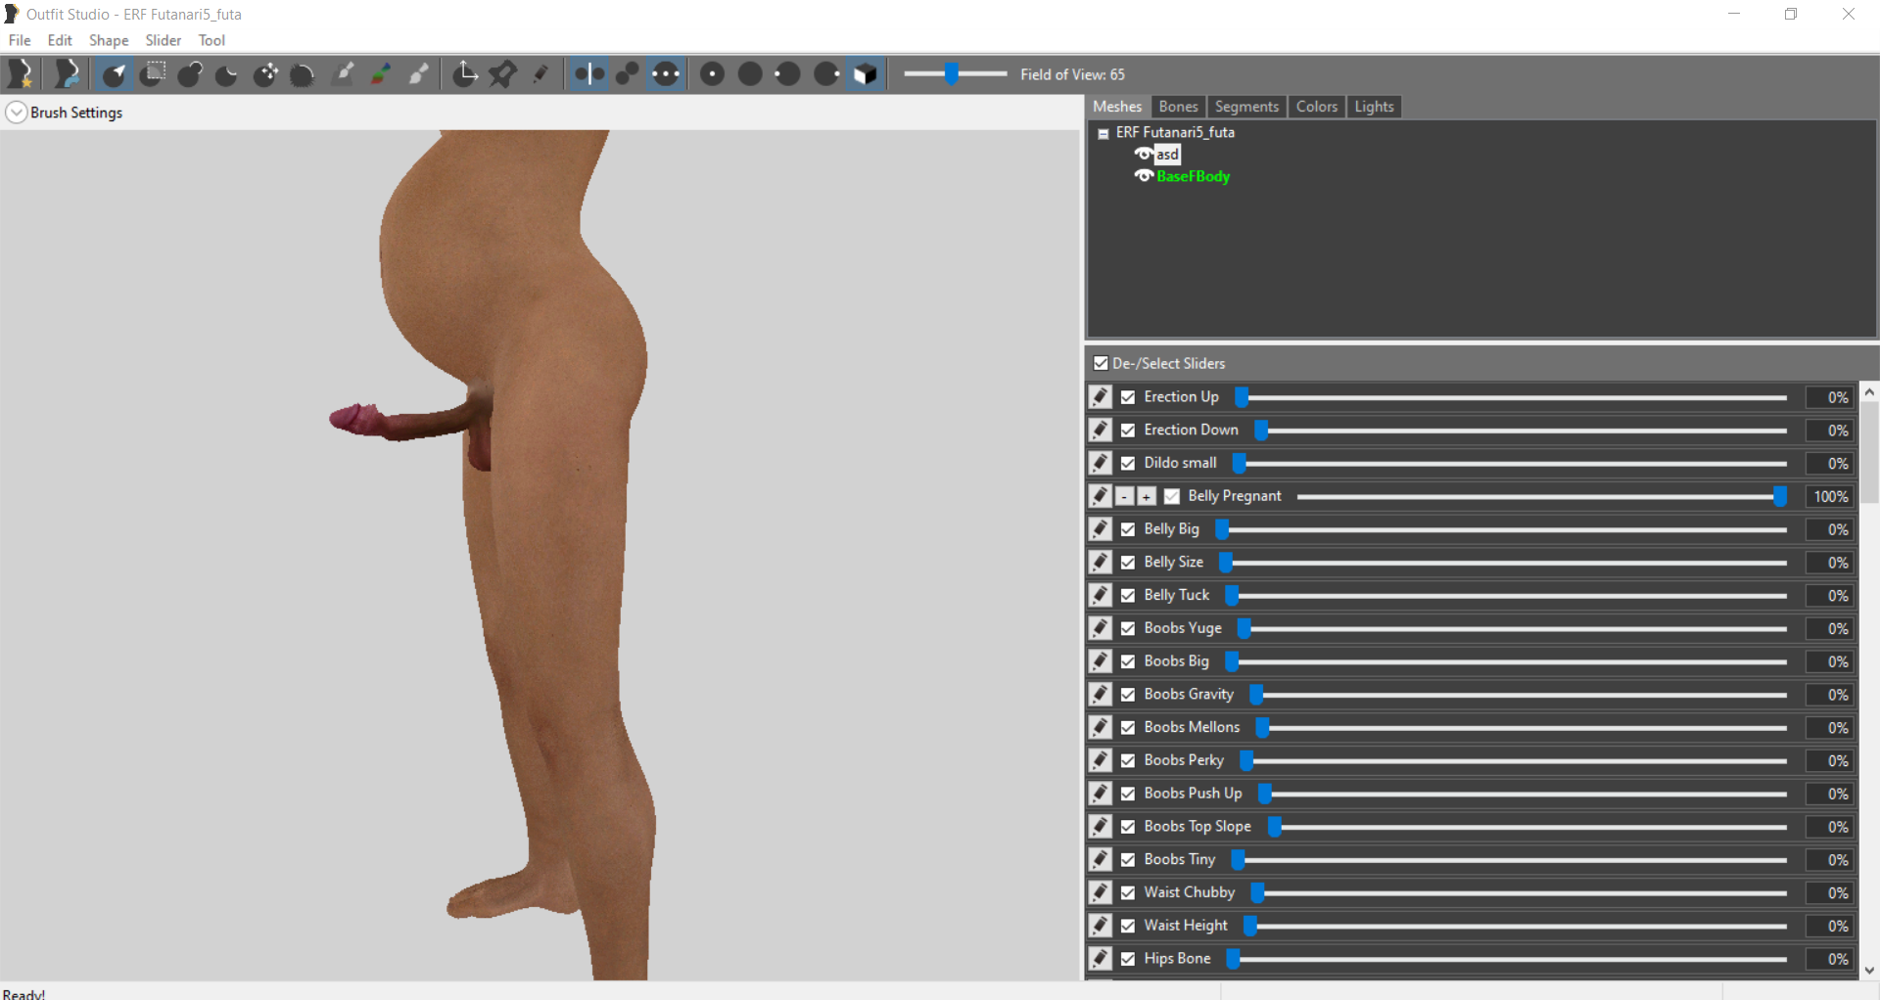Viewport: 1880px width, 1000px height.
Task: Toggle the De-/Select Sliders checkbox
Action: 1101,363
